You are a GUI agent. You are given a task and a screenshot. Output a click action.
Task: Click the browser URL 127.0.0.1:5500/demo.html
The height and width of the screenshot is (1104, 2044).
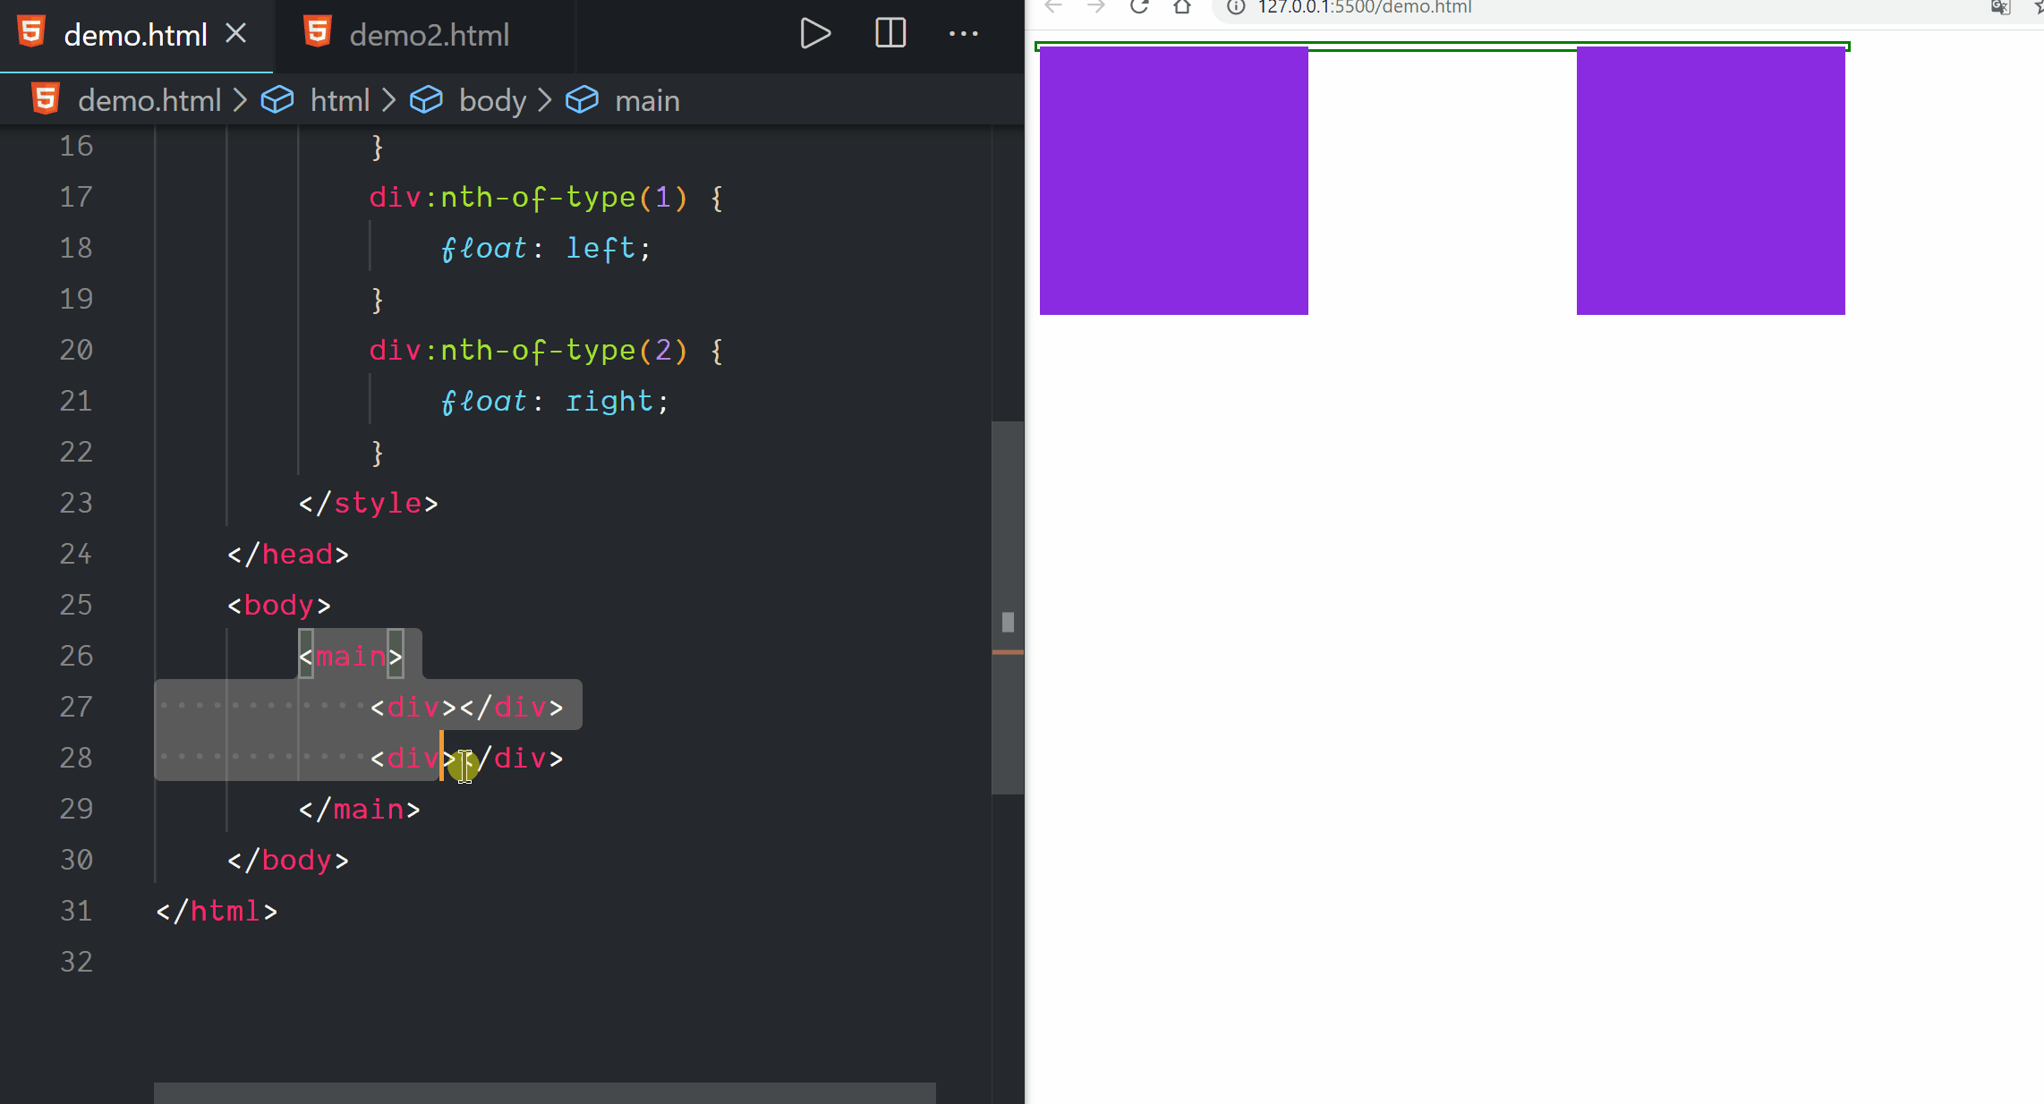tap(1364, 7)
